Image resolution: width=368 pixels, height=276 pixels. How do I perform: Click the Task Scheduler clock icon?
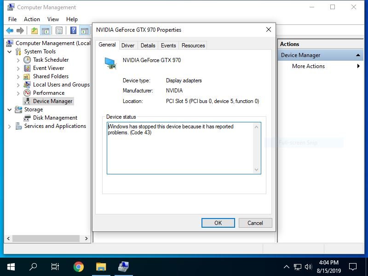[x=27, y=60]
